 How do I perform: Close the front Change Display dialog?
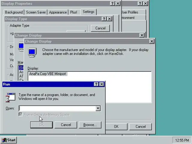point(152,41)
